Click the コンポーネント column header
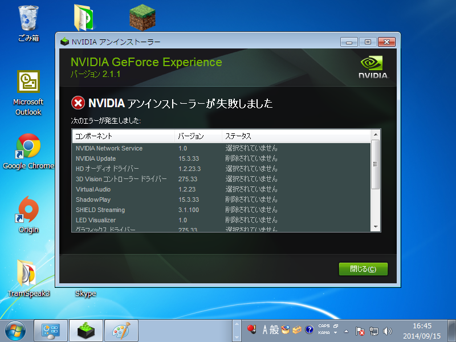Viewport: 456px width, 342px height. [124, 136]
